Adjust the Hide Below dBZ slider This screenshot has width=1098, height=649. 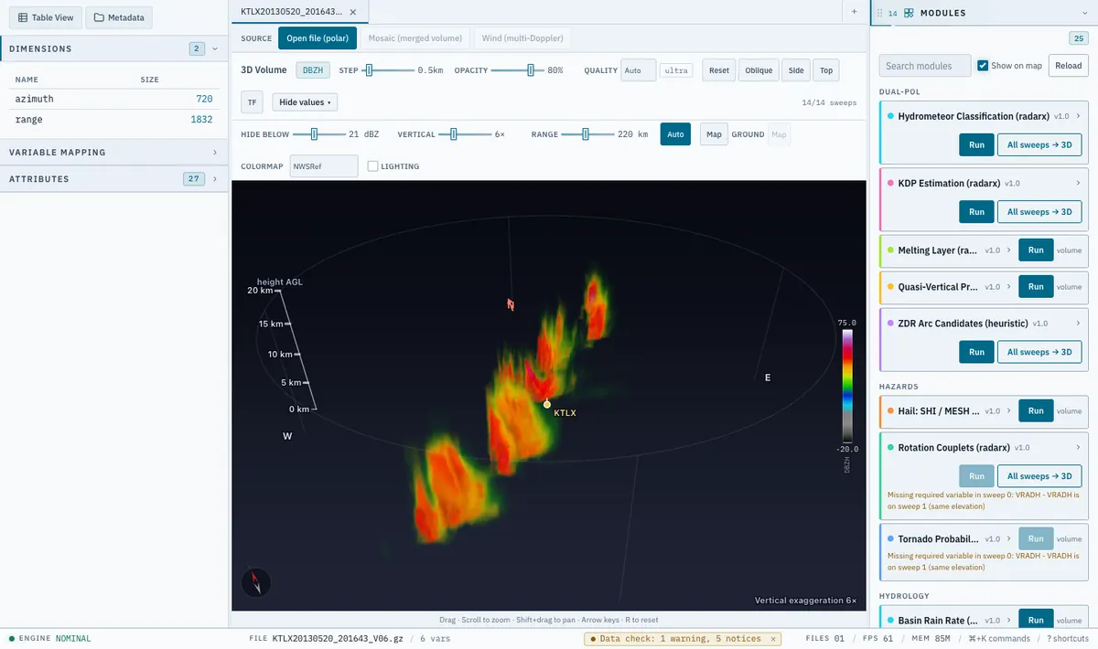click(319, 134)
